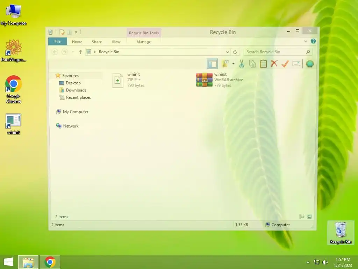Click the network tray icon
The height and width of the screenshot is (269, 358).
[x=317, y=262]
